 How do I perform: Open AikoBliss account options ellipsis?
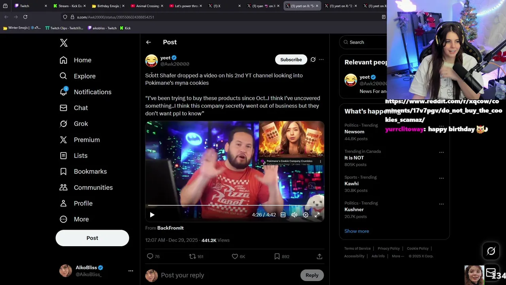point(130,271)
